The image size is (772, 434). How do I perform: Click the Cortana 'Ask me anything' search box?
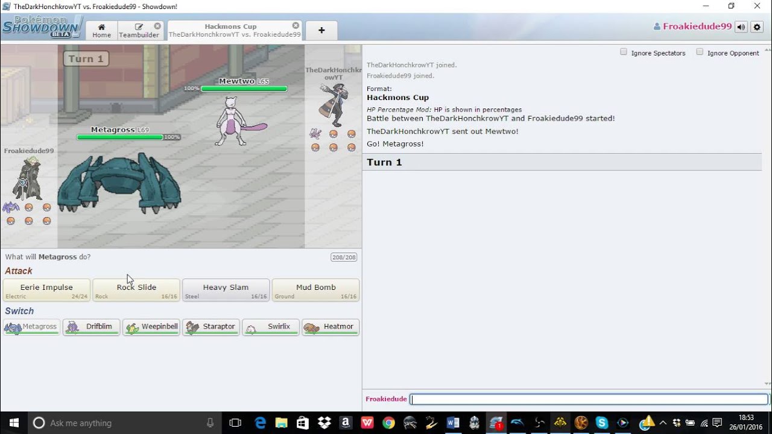(124, 423)
